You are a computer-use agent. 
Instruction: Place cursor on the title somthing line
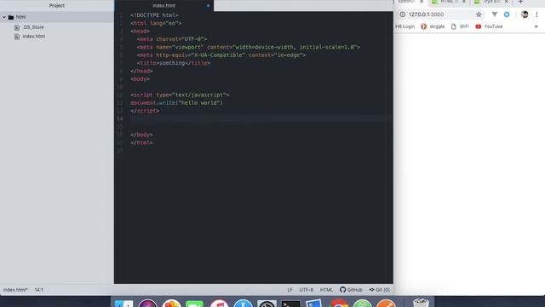(174, 63)
